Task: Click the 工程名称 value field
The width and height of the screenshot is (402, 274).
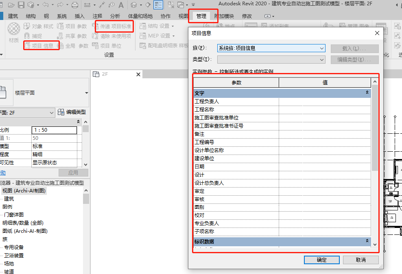Action: pyautogui.click(x=325, y=110)
